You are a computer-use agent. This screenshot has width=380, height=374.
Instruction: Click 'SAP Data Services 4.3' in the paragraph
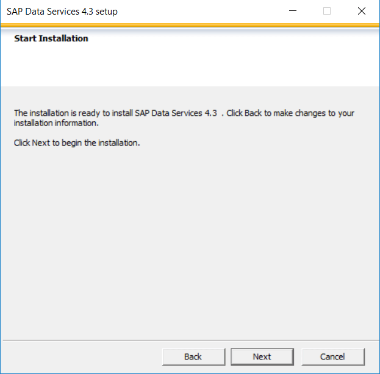[x=176, y=113]
